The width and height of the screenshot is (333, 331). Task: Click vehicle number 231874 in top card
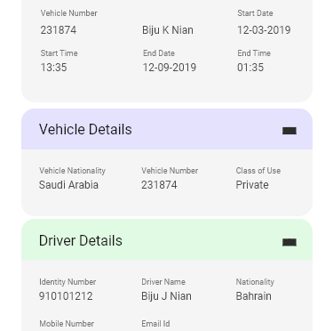pyautogui.click(x=59, y=30)
